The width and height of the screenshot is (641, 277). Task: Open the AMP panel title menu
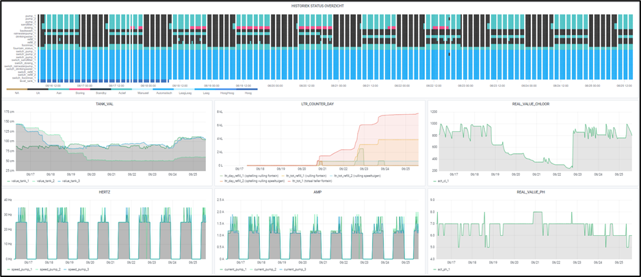(319, 192)
